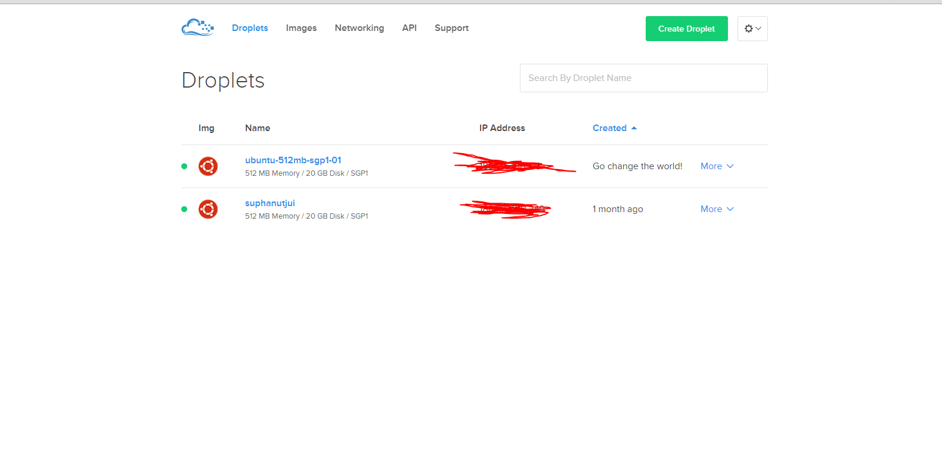Open the Images nav tab

[x=301, y=28]
